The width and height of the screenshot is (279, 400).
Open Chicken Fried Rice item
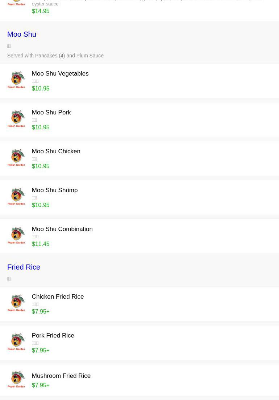click(x=58, y=296)
